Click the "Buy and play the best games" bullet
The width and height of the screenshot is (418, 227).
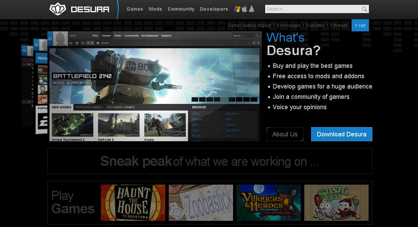[x=313, y=66]
